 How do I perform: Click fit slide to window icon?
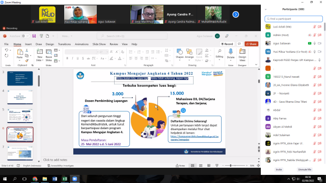[x=258, y=166]
